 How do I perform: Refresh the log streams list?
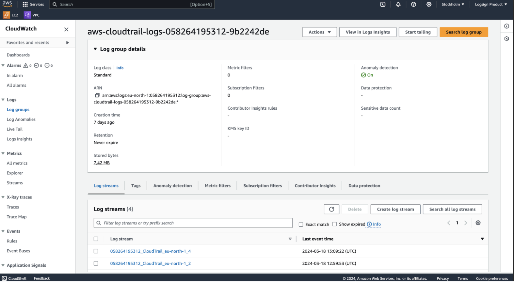coord(331,209)
